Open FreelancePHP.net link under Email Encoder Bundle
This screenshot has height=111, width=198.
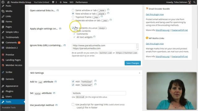pyautogui.click(x=179, y=30)
